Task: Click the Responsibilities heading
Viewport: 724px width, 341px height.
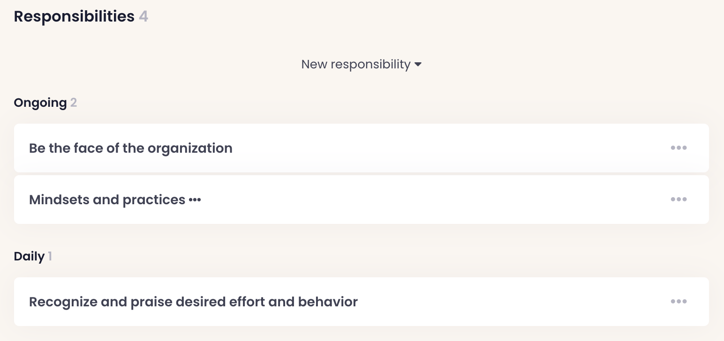Action: pyautogui.click(x=74, y=16)
